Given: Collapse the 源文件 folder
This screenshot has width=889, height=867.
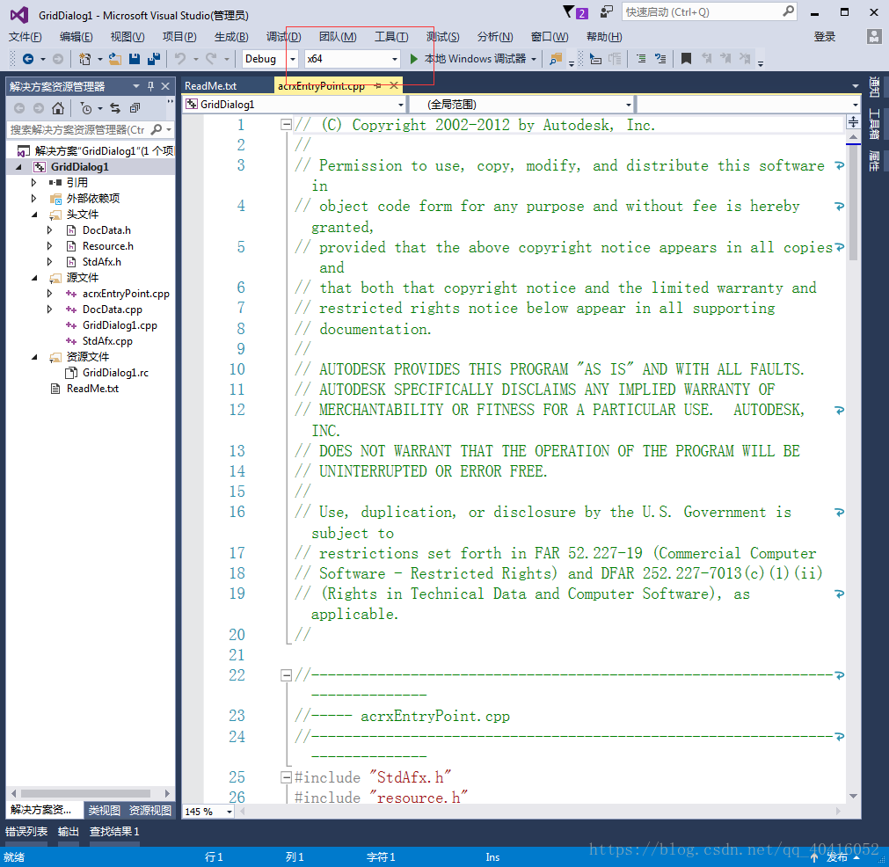Looking at the screenshot, I should coord(34,278).
